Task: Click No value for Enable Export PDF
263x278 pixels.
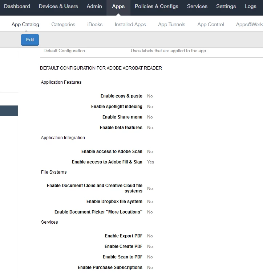Action: click(150, 236)
